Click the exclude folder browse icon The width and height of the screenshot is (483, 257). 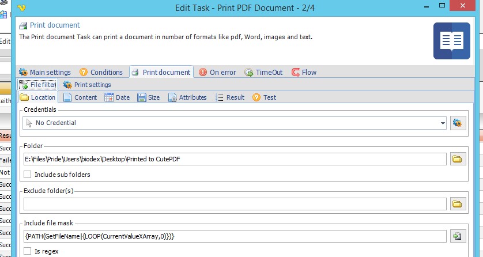click(x=458, y=204)
